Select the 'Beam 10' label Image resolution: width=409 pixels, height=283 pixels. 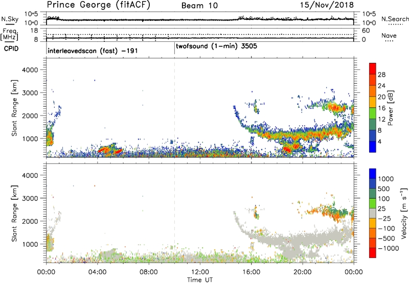tap(199, 6)
